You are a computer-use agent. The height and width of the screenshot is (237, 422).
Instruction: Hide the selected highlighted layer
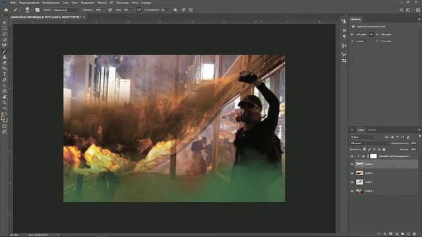click(351, 164)
